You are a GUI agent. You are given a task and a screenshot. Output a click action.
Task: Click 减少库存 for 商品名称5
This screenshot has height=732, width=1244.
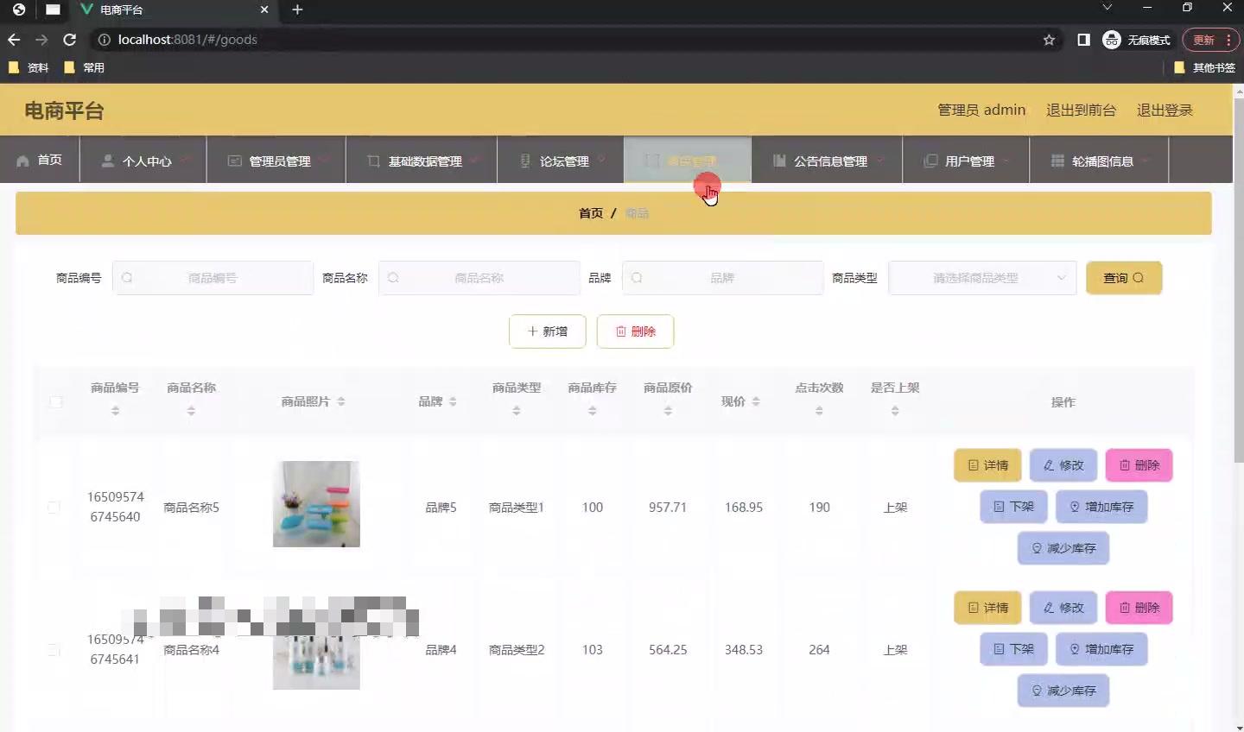click(1063, 548)
